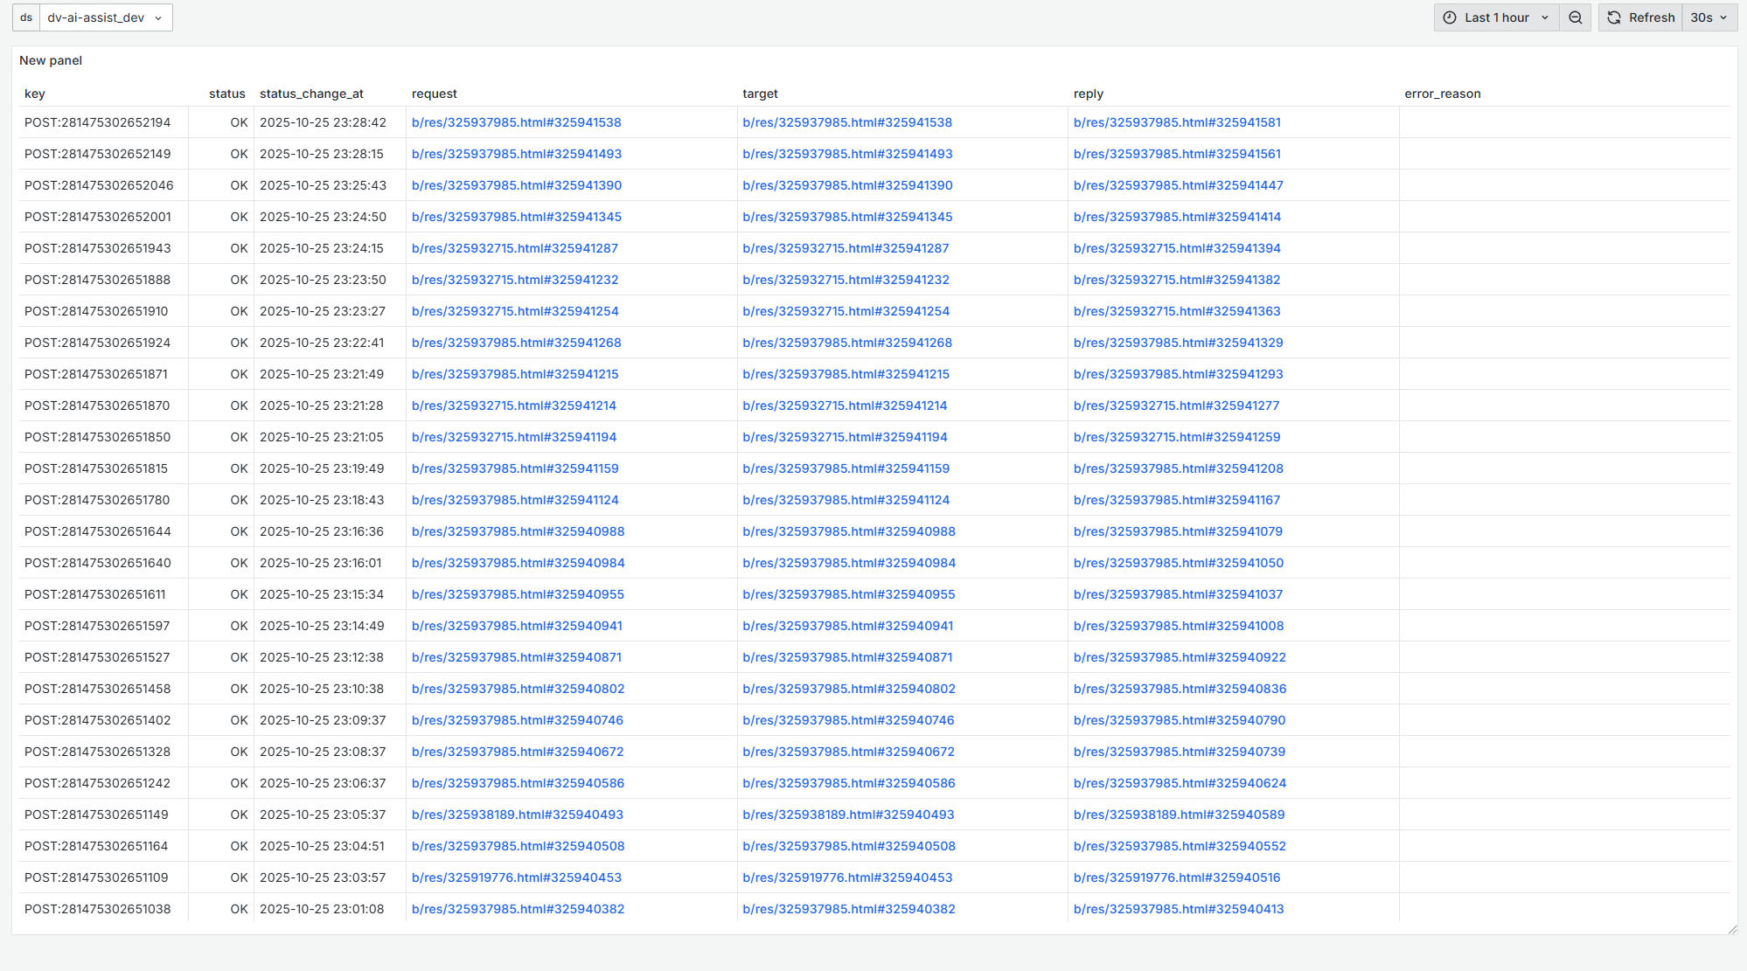Viewport: 1747px width, 971px height.
Task: Click the clock icon in time picker
Action: [x=1450, y=17]
